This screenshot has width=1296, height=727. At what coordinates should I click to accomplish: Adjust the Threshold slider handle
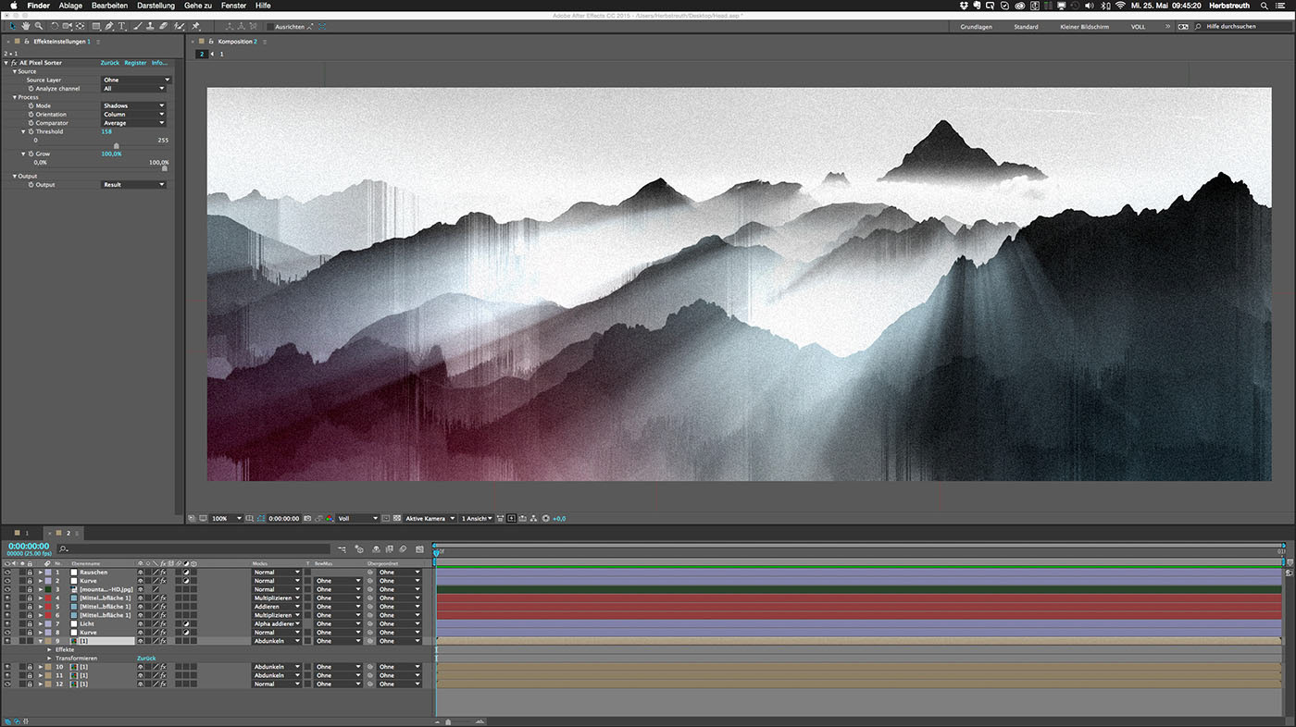click(x=116, y=145)
